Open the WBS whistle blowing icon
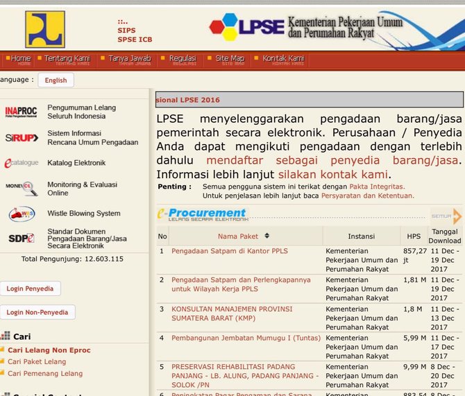The width and height of the screenshot is (465, 396). 22,214
